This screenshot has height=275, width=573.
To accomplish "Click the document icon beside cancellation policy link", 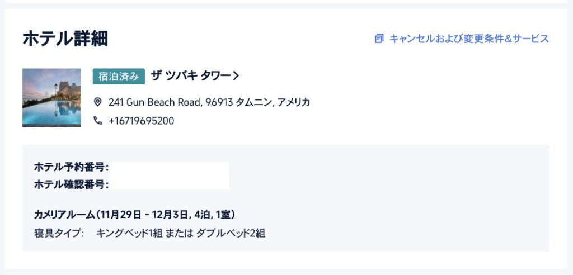I will click(379, 39).
